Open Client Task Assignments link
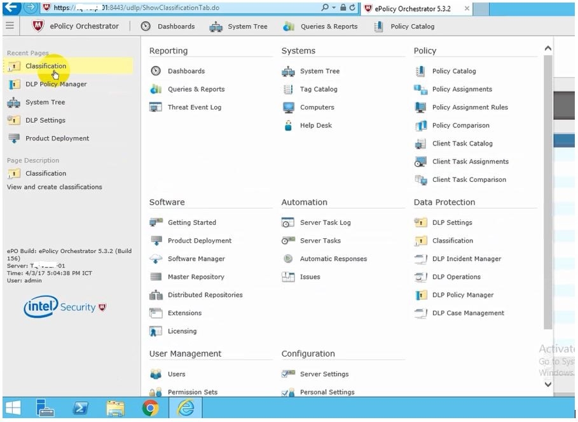 (470, 161)
